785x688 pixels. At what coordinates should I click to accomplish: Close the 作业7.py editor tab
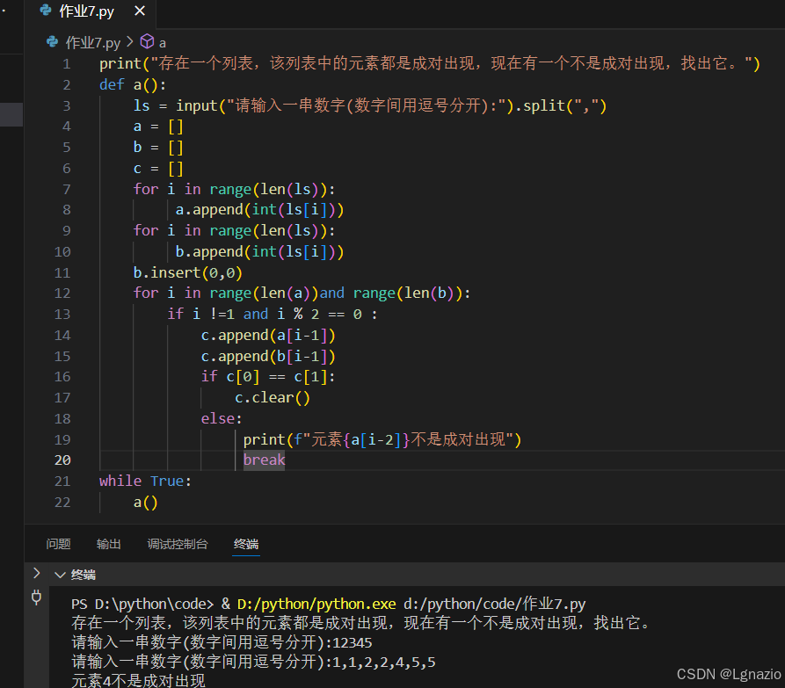click(x=141, y=12)
